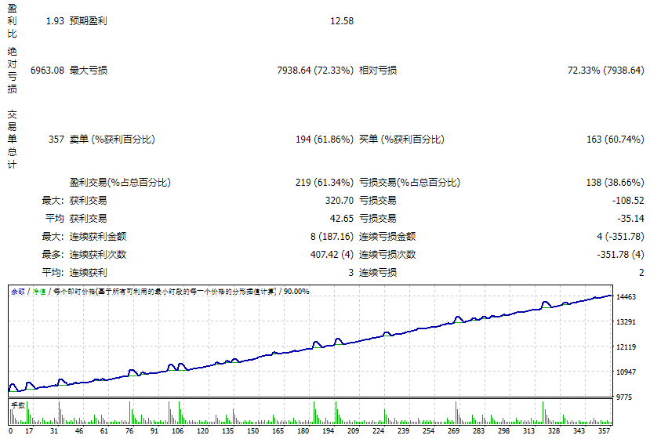
Task: Click the green 净值 legend label in chart
Action: pyautogui.click(x=39, y=292)
